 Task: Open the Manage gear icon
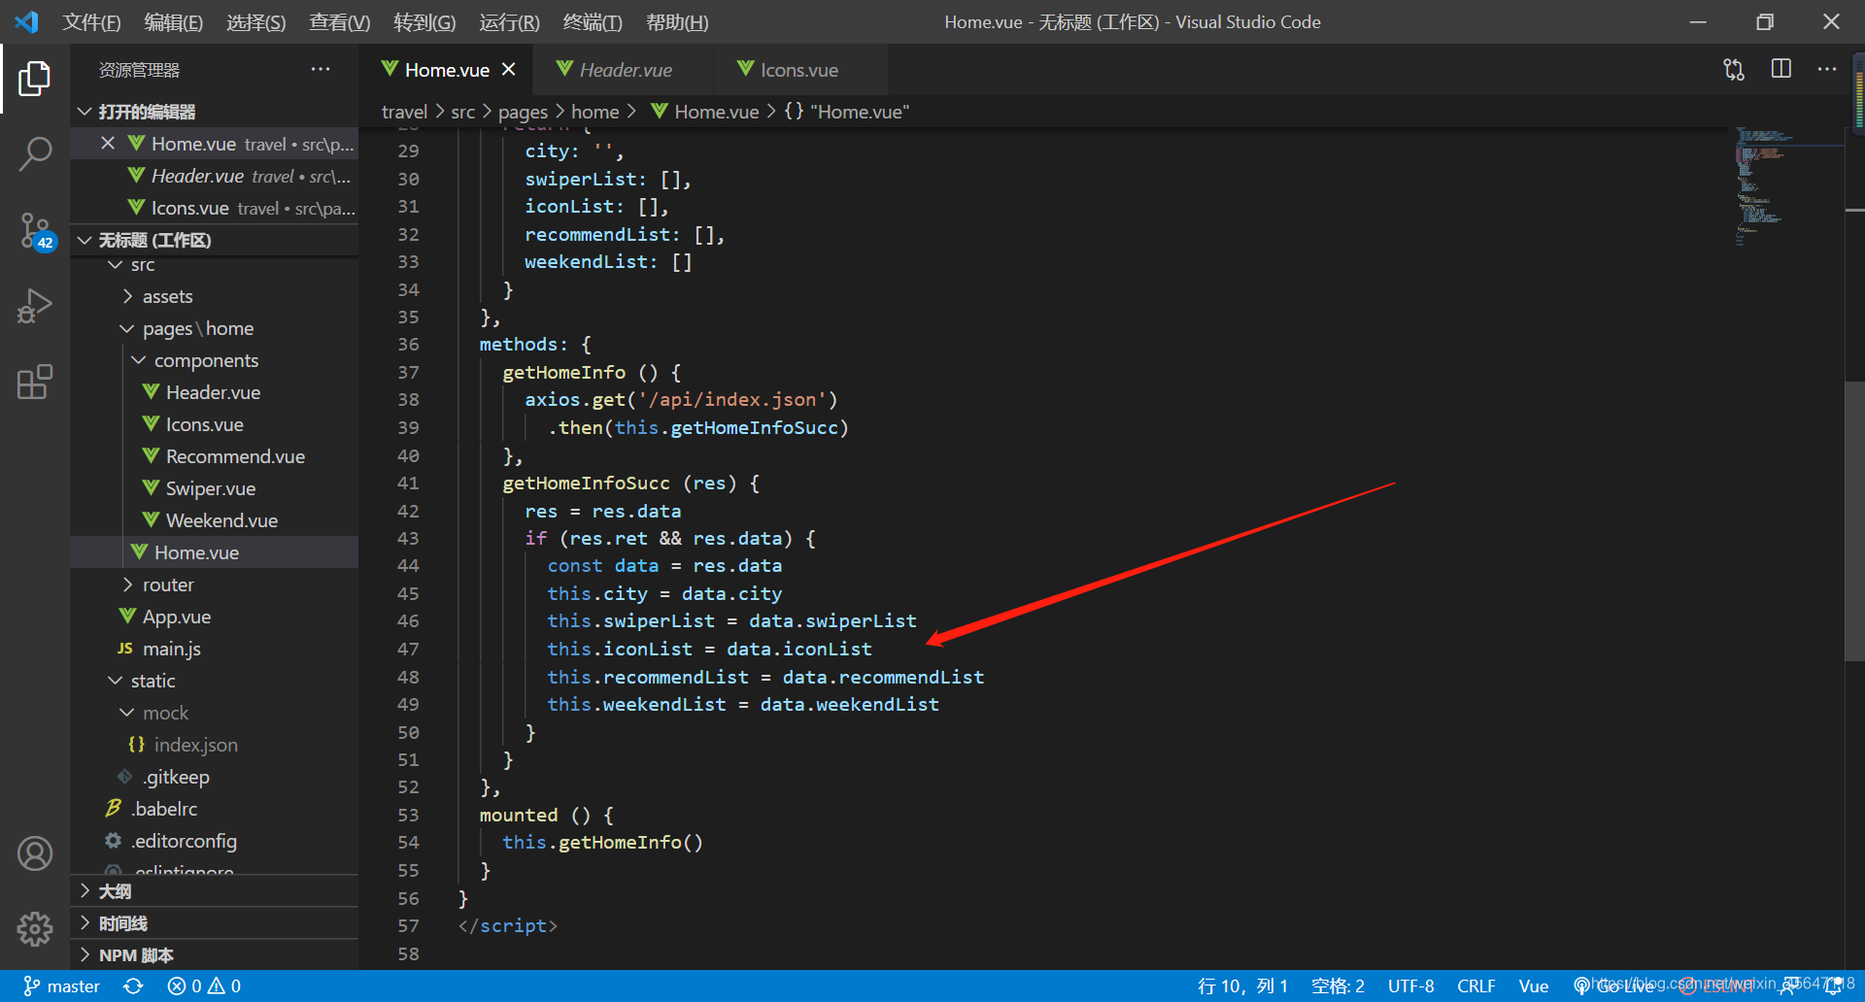point(35,929)
